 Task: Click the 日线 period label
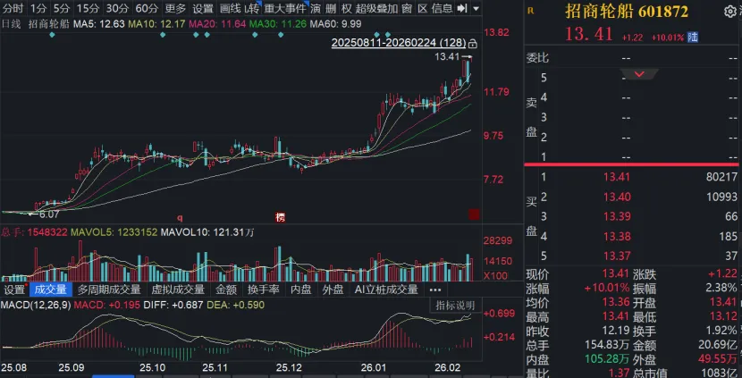[x=12, y=23]
